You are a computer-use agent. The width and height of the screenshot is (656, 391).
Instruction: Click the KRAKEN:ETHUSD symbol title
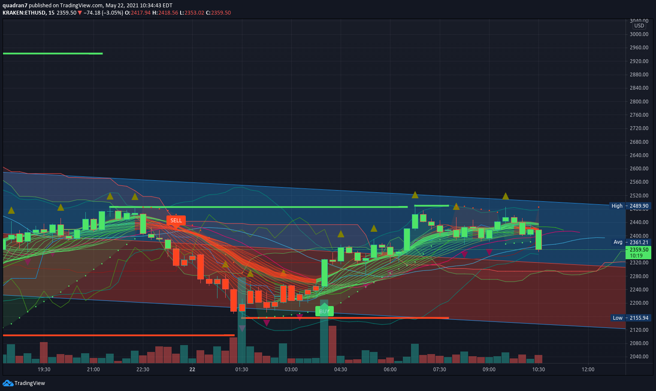pos(24,13)
